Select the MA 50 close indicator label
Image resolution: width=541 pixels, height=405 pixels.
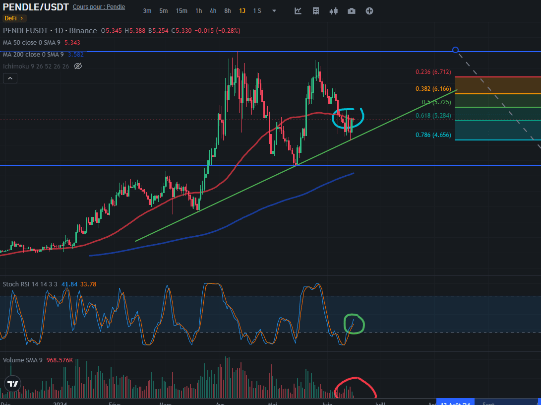32,43
